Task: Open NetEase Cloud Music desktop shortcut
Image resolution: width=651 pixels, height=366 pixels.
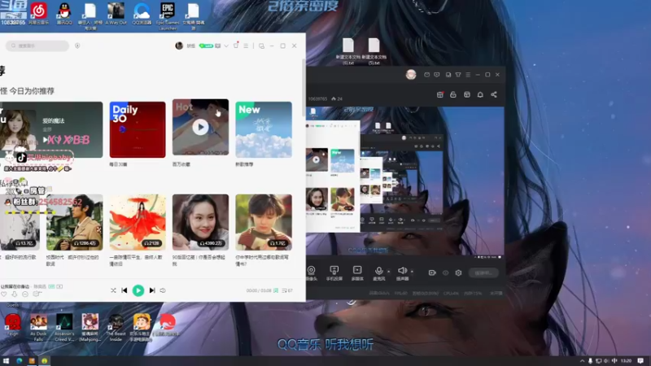Action: pos(38,14)
